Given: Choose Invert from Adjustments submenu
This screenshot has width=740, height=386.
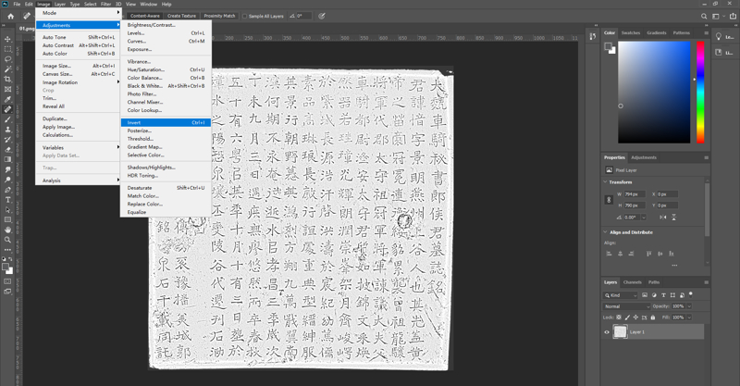Looking at the screenshot, I should 166,123.
